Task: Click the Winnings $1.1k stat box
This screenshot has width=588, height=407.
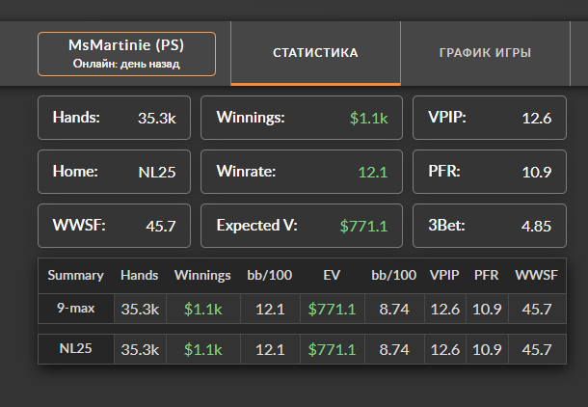Action: pos(302,118)
